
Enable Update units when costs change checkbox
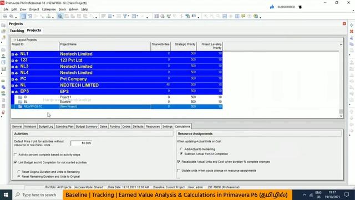point(179,171)
